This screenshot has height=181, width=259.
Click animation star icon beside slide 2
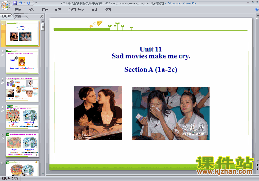(2, 55)
